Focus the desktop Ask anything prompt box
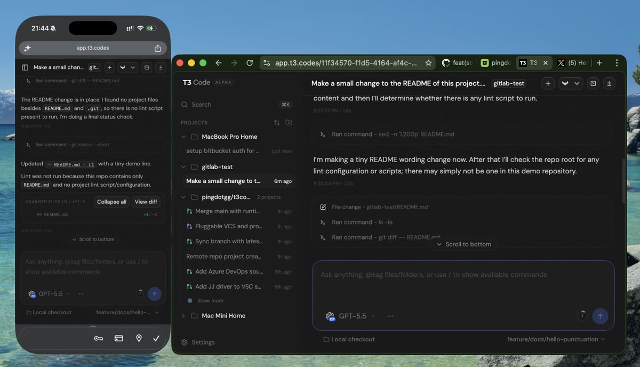 [463, 283]
